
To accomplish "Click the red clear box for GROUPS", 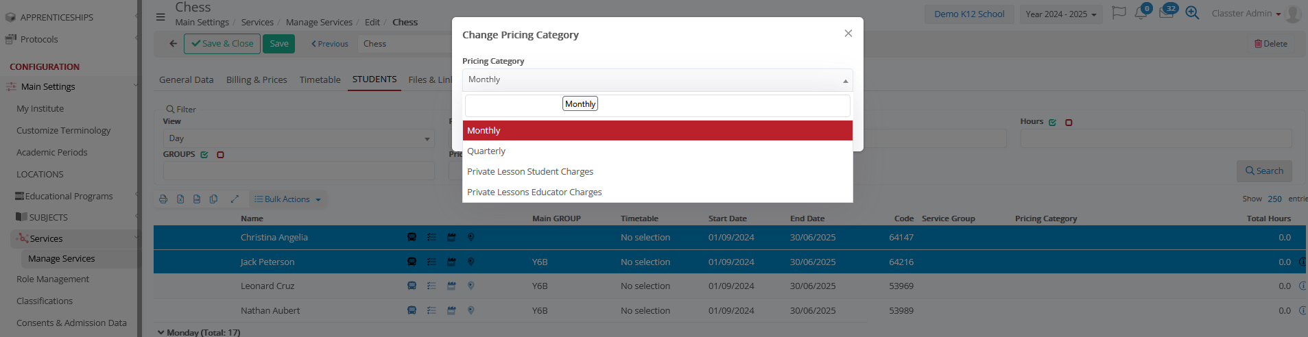I will coord(220,155).
